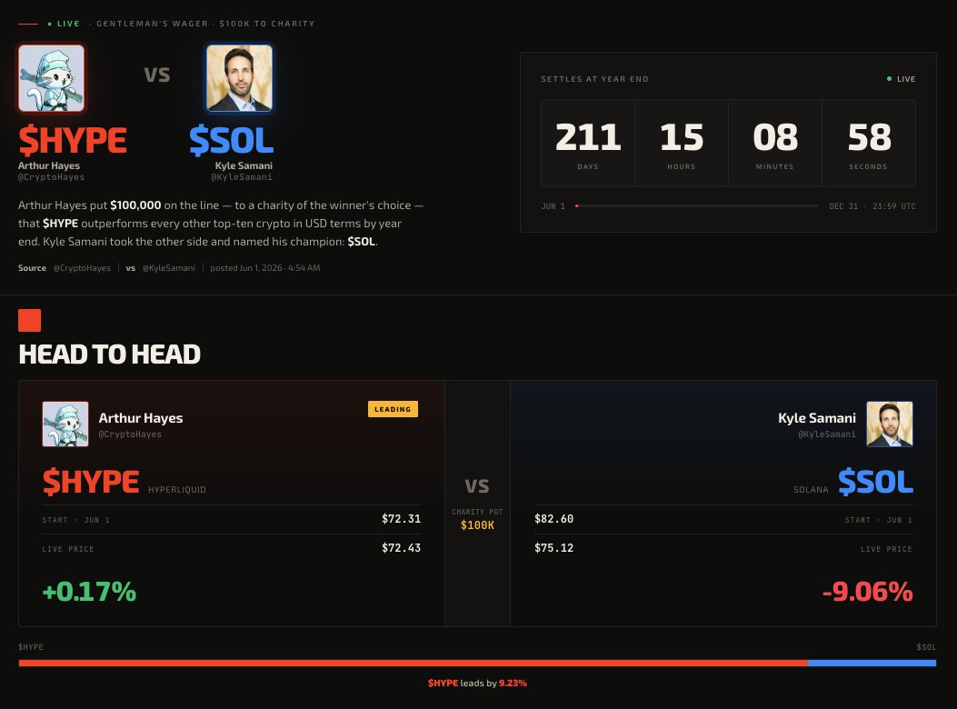The height and width of the screenshot is (709, 957).
Task: Click the Jun 1 to Dec 31 progress bar
Action: [x=697, y=206]
